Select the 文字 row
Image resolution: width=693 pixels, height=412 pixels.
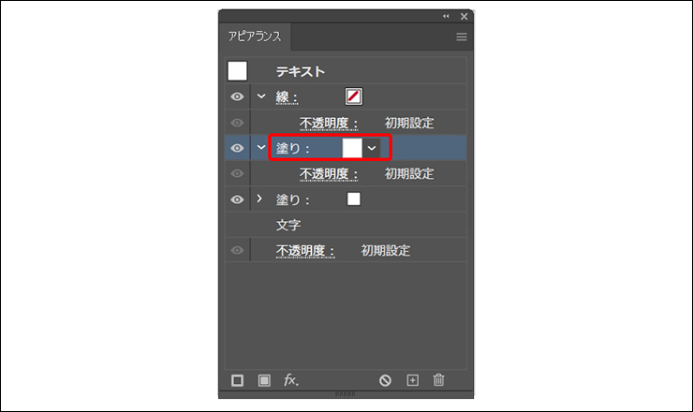coord(288,225)
